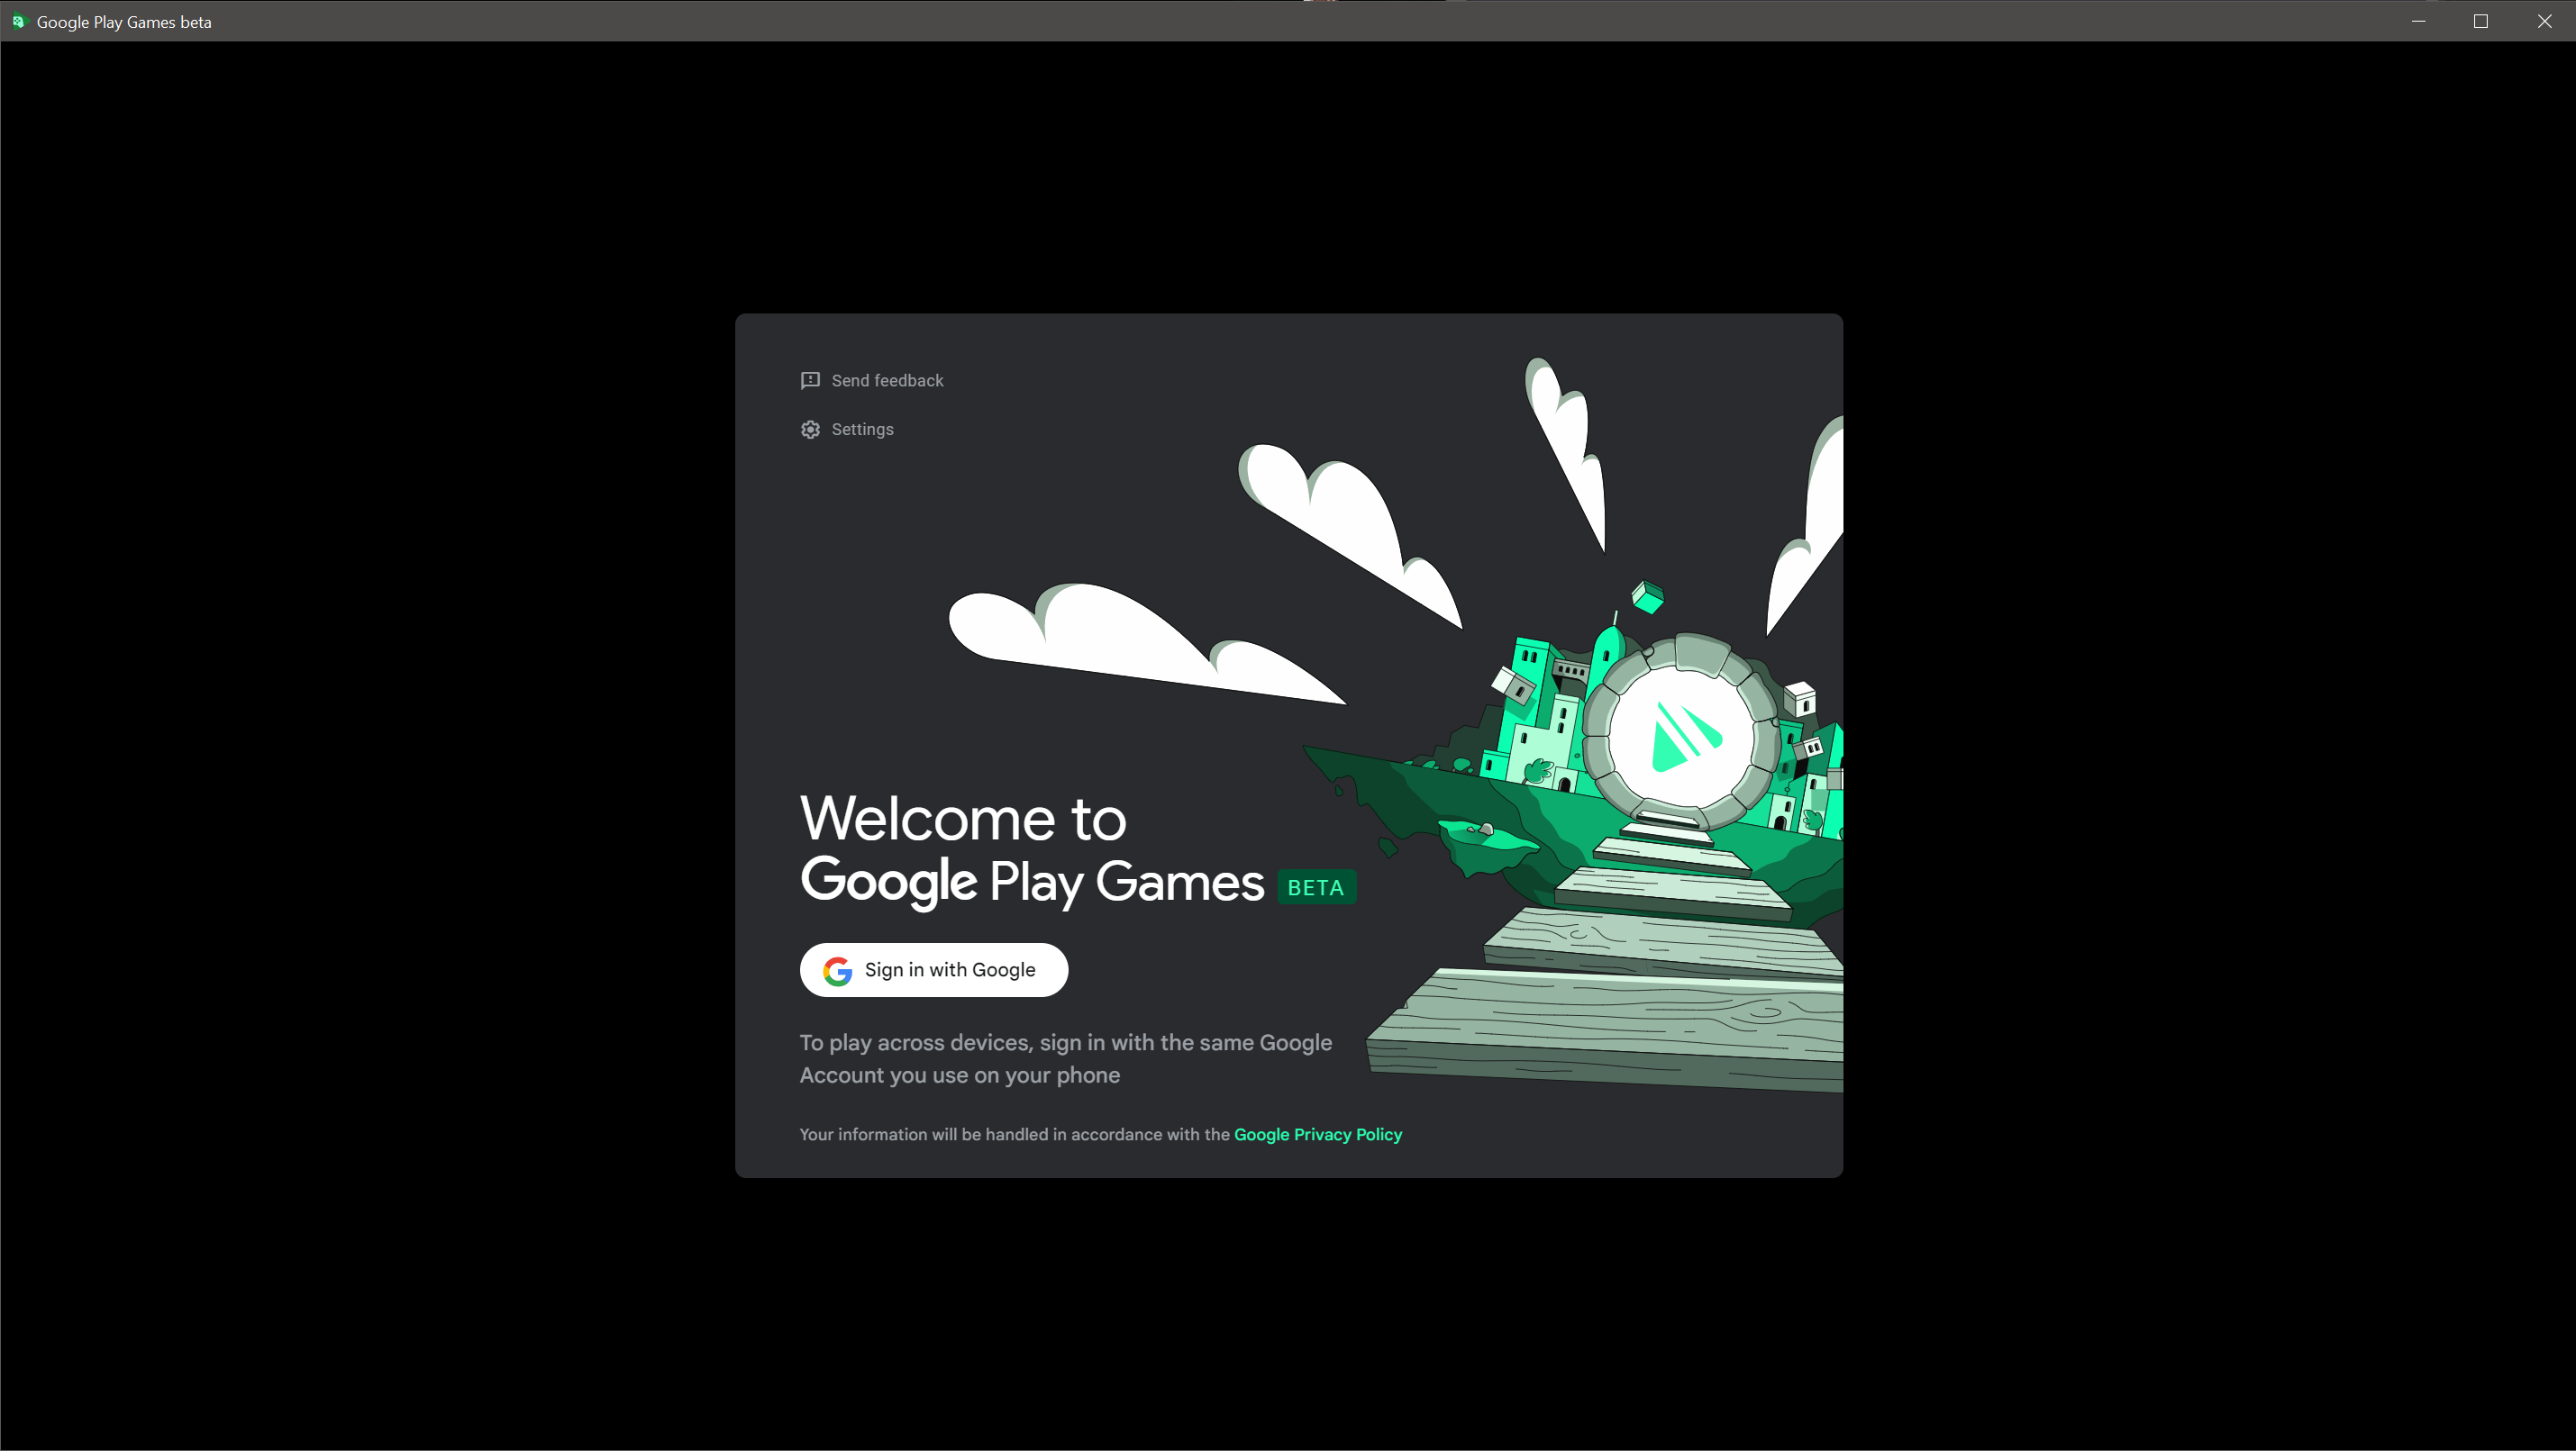2576x1451 pixels.
Task: Click the Send feedback speech-bubble icon
Action: (810, 381)
